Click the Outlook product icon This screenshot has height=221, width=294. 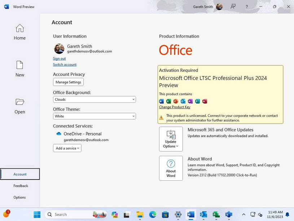pyautogui.click(x=183, y=101)
